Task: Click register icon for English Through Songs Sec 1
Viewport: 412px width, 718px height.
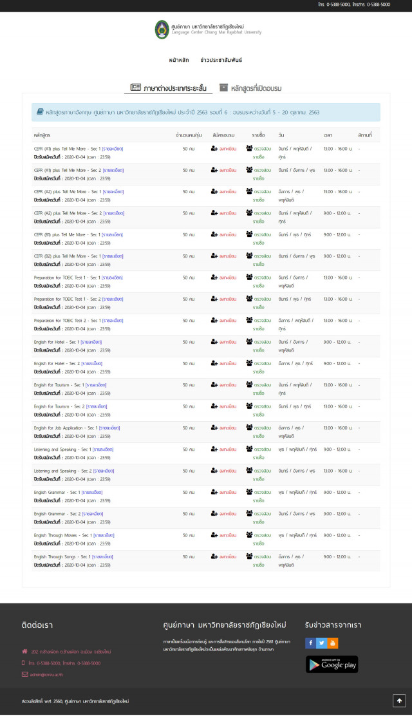Action: click(x=214, y=557)
